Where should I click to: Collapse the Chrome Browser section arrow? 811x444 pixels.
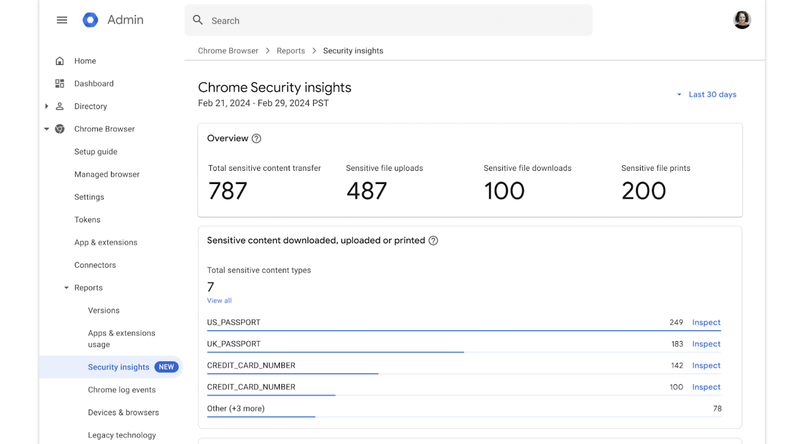(x=47, y=129)
